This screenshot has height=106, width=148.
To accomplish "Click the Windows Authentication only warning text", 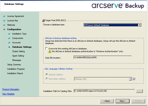I will click(x=87, y=51).
